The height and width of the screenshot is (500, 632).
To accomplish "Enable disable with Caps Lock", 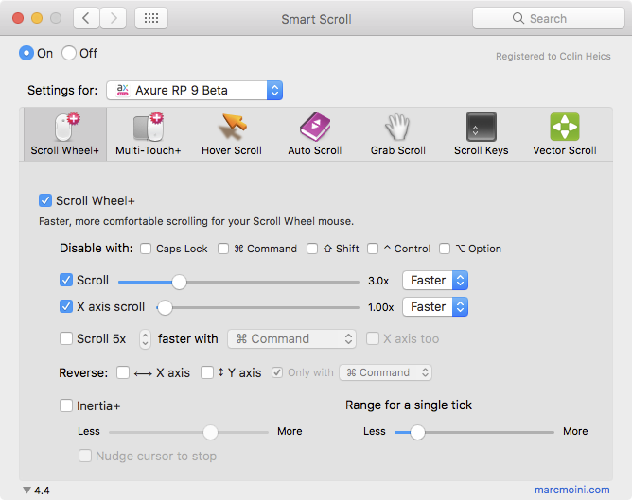I will (146, 249).
